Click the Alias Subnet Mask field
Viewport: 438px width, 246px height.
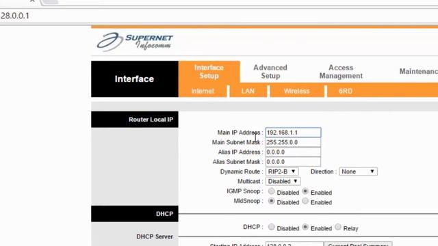pos(293,162)
